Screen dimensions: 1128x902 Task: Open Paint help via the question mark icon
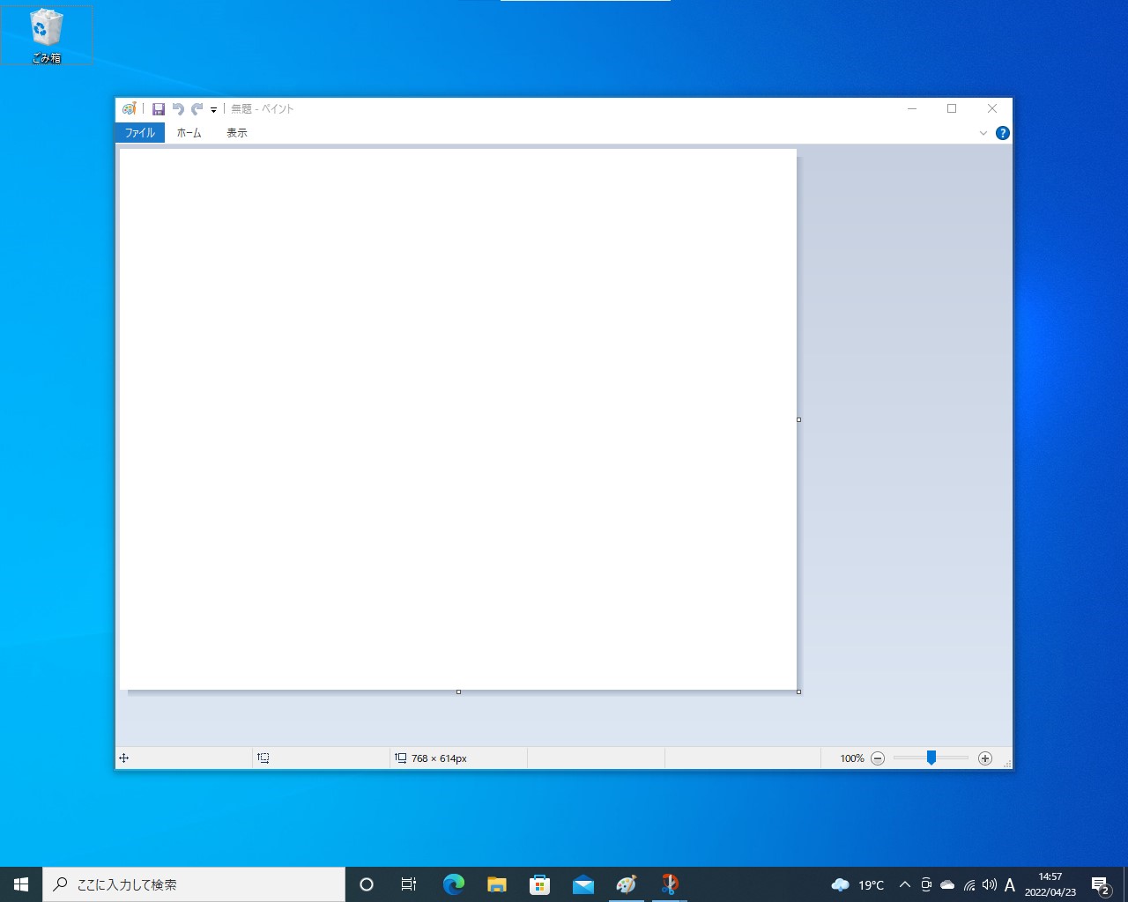coord(1002,133)
